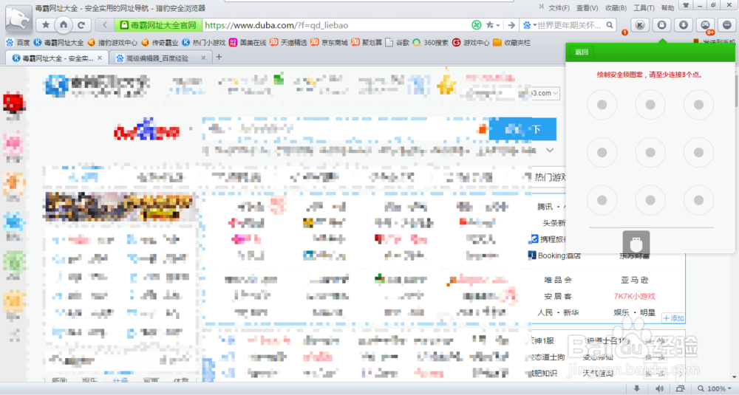Expand the chevron below the search box
The width and height of the screenshot is (739, 395).
coord(550,150)
